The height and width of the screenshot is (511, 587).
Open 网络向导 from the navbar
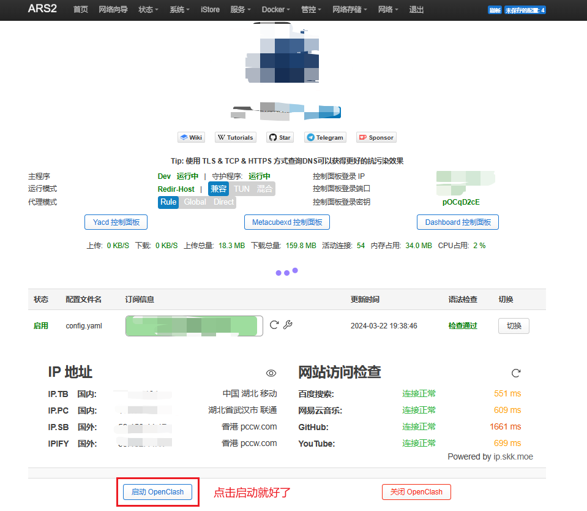pos(113,10)
